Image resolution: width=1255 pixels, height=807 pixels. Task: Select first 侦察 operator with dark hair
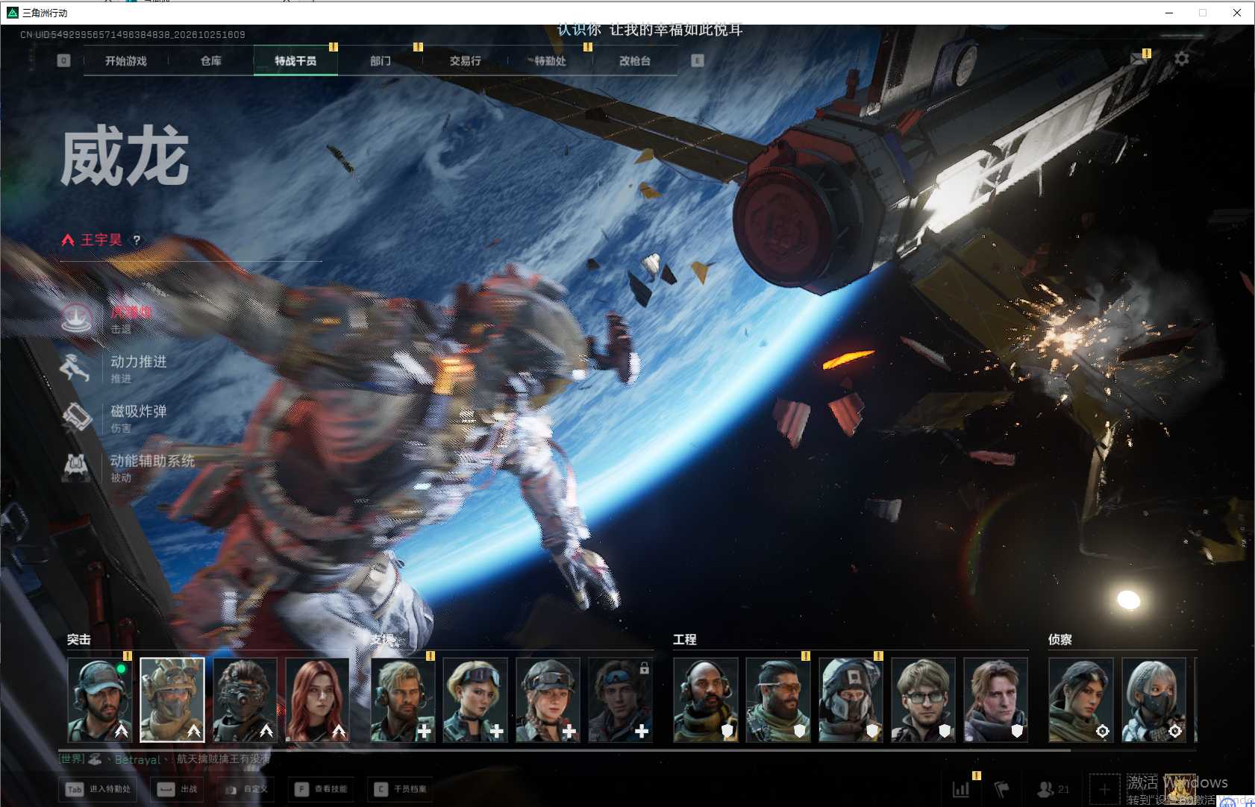coord(1081,700)
